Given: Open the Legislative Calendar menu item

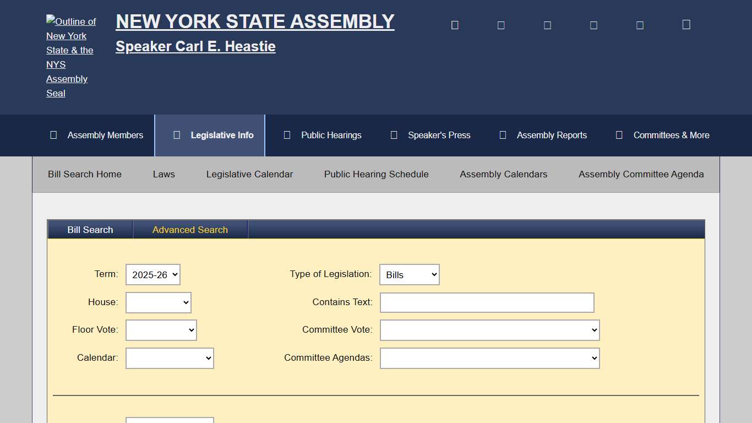Looking at the screenshot, I should [249, 174].
